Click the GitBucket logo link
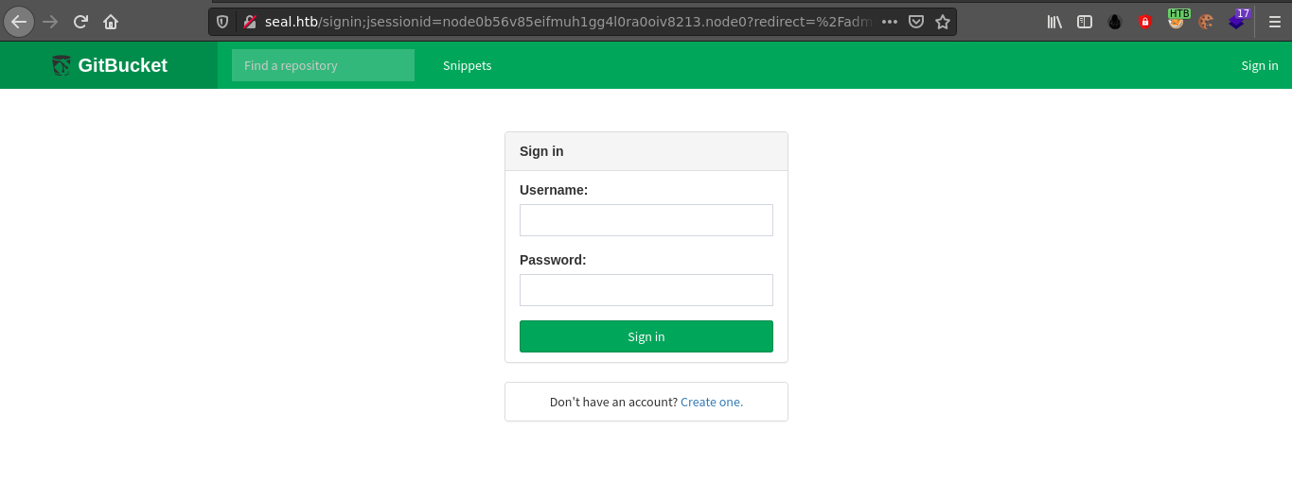The image size is (1292, 481). click(109, 65)
